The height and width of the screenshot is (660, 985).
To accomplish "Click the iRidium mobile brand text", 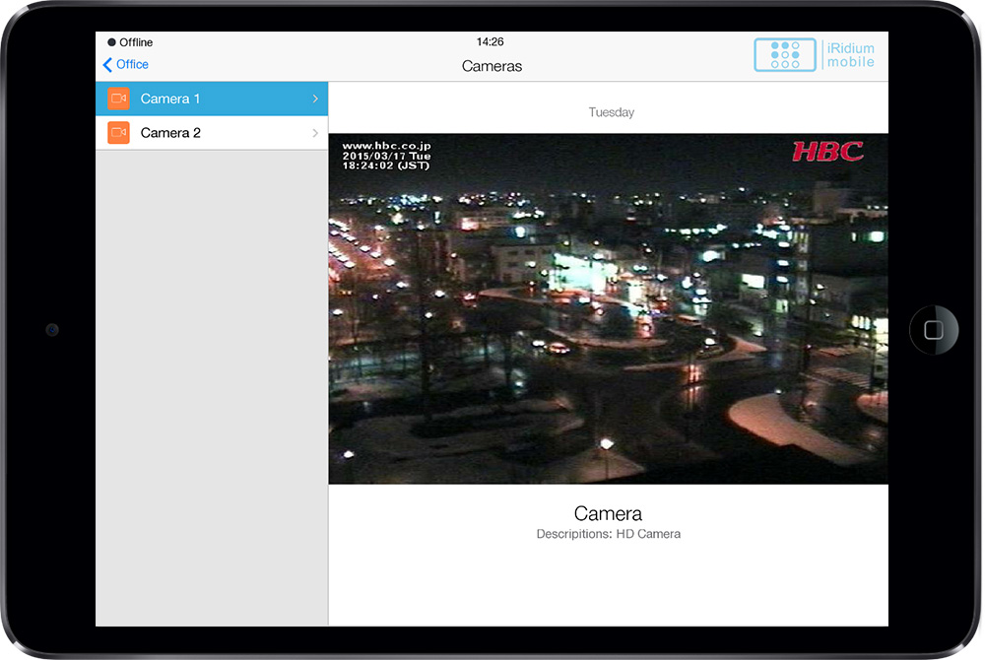I will tap(850, 55).
